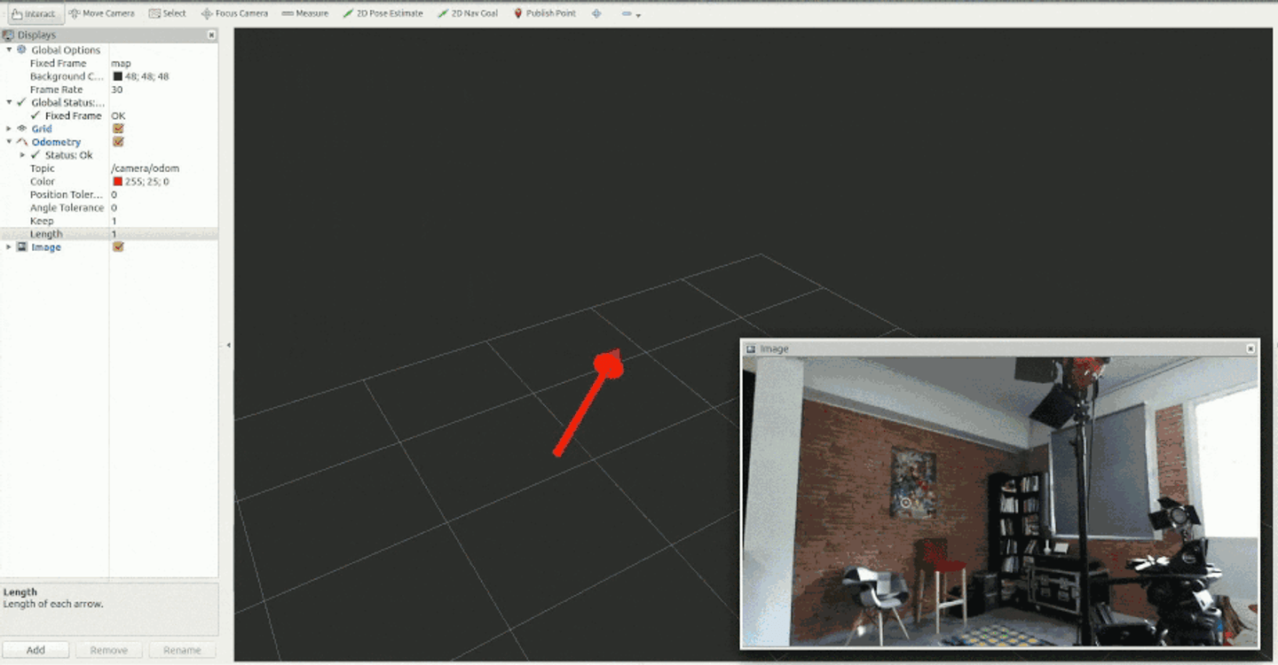Expand the Odometry Status: Ok entry
This screenshot has height=665, width=1278.
click(x=22, y=154)
